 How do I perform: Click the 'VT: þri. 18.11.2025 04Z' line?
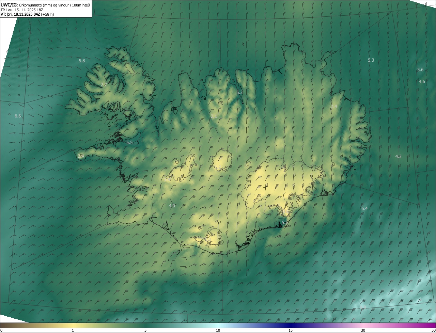pos(20,14)
